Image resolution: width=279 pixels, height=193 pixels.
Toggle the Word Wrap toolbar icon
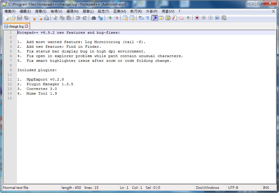tap(141, 18)
